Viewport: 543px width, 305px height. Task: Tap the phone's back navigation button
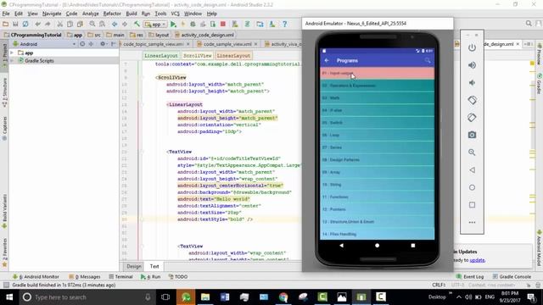click(341, 246)
